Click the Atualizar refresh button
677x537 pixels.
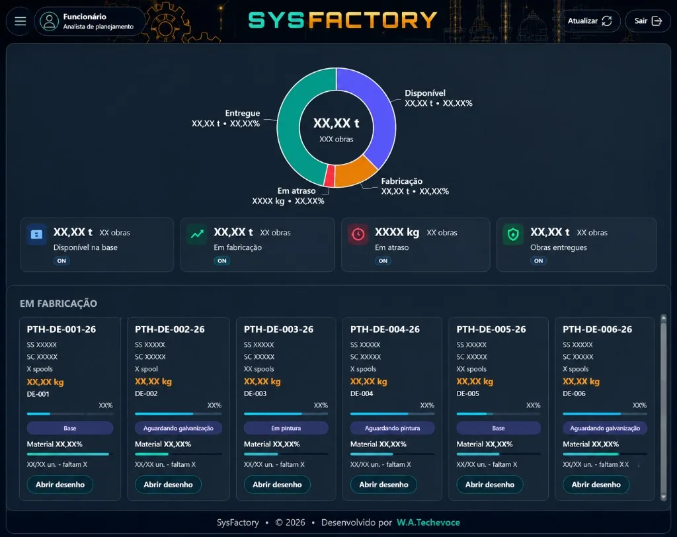pyautogui.click(x=590, y=21)
